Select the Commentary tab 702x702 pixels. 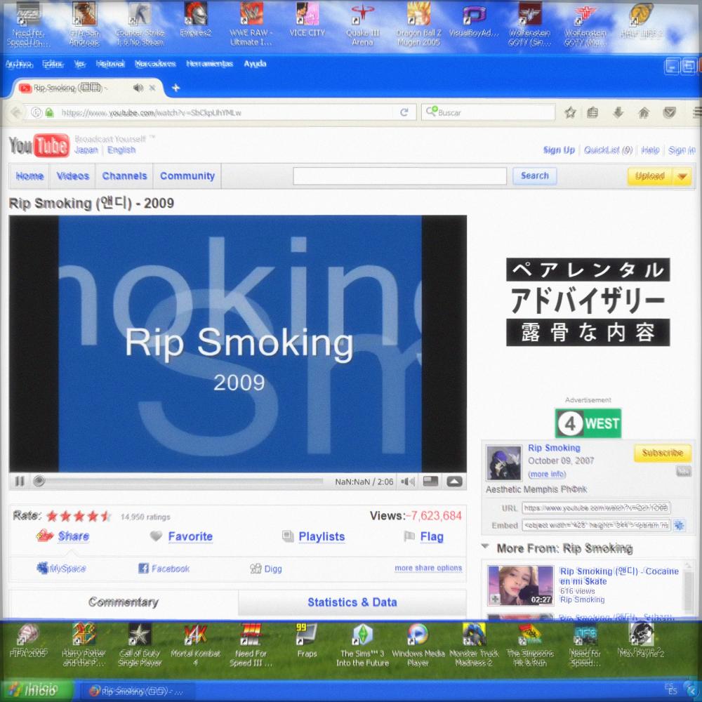point(123,602)
